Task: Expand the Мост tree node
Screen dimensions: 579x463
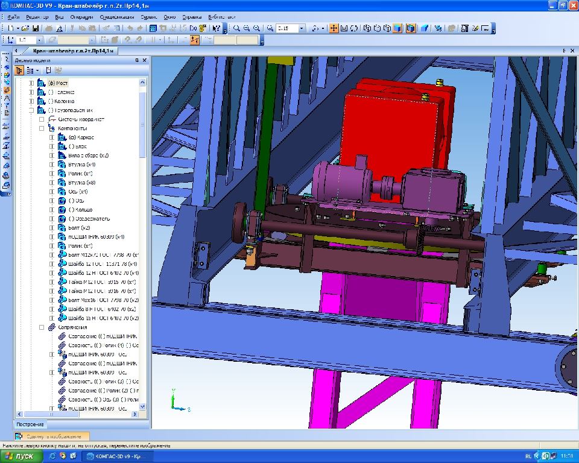Action: click(x=33, y=83)
